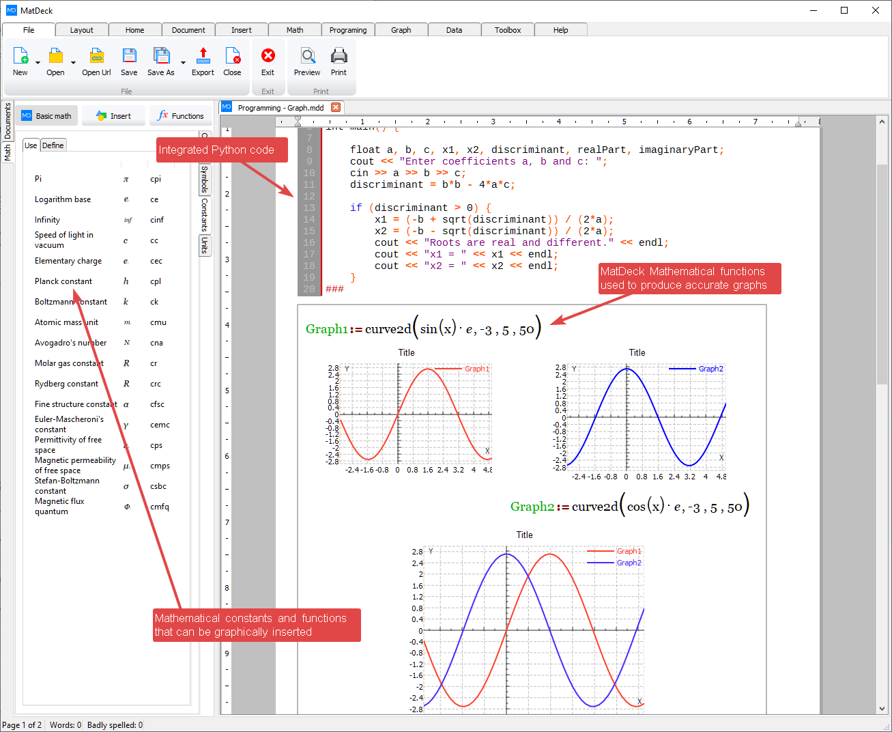Open the vertical Constants tab
Image resolution: width=892 pixels, height=732 pixels.
204,215
